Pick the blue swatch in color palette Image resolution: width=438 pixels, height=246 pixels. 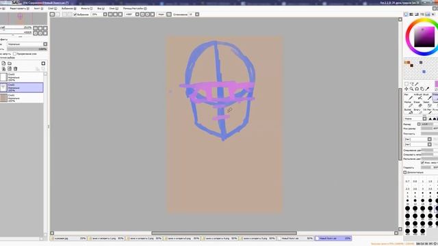424,72
